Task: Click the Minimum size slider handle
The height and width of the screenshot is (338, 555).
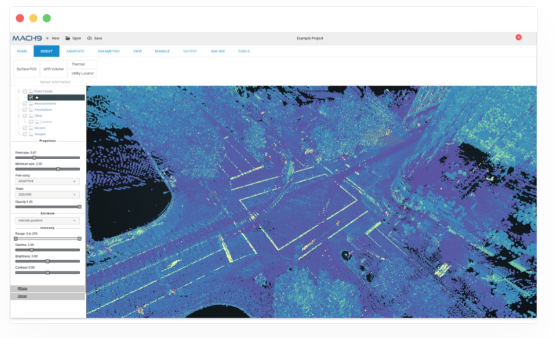Action: coord(58,169)
